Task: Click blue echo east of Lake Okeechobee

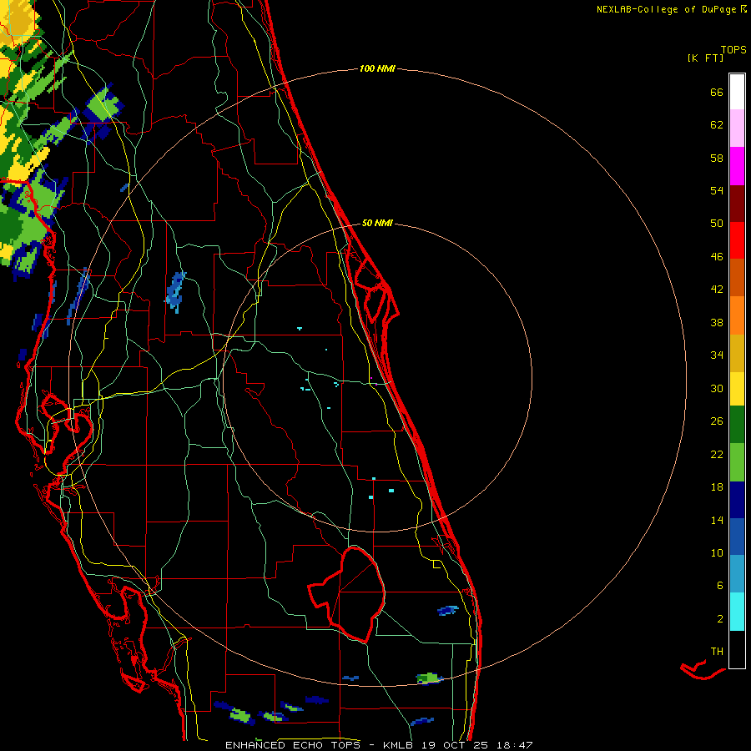Action: (448, 610)
